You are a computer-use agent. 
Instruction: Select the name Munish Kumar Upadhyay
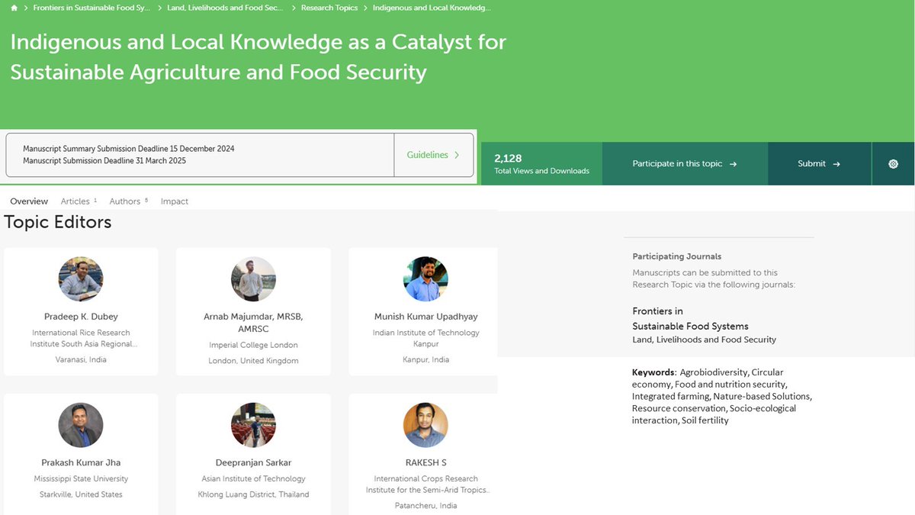(426, 317)
